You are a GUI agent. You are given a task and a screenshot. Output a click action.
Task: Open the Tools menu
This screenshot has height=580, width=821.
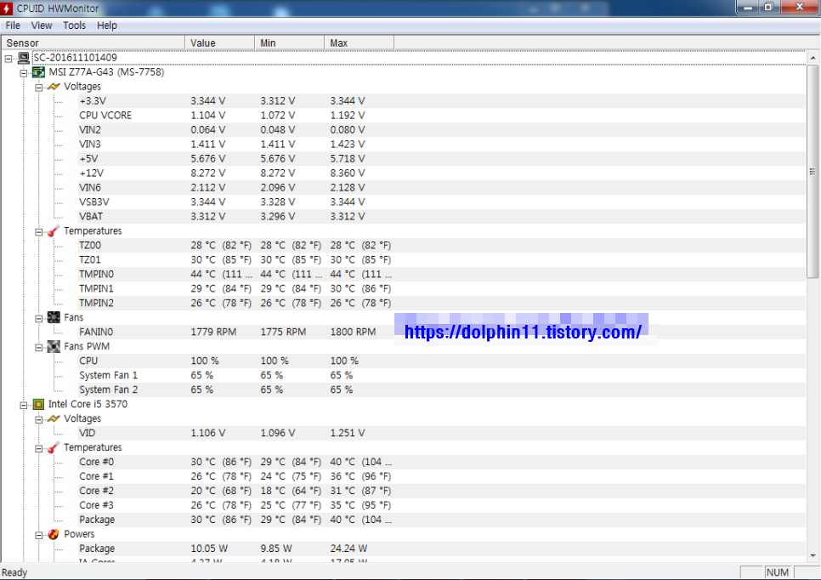pyautogui.click(x=74, y=26)
